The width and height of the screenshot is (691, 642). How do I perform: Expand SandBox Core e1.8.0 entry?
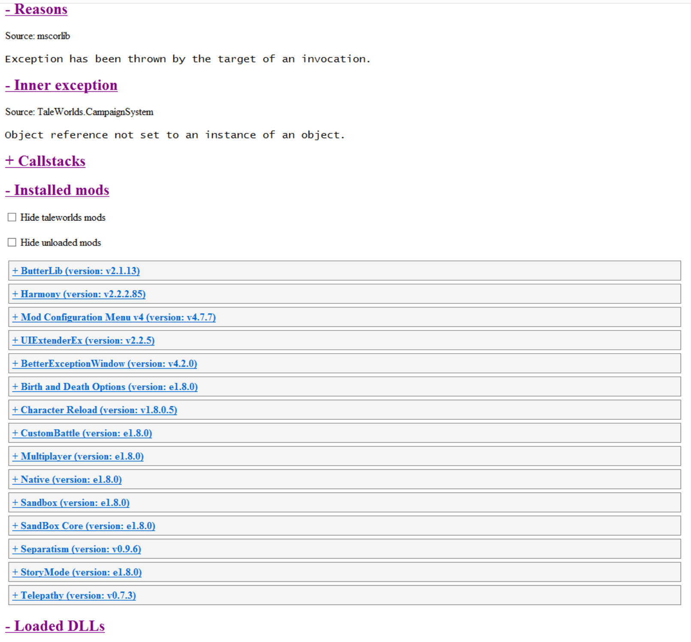pos(84,526)
